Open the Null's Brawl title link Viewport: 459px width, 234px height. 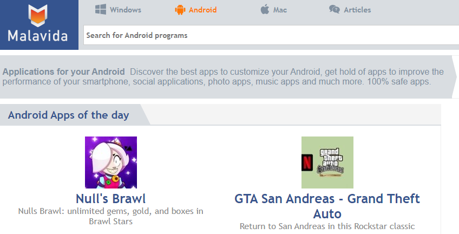pos(110,199)
